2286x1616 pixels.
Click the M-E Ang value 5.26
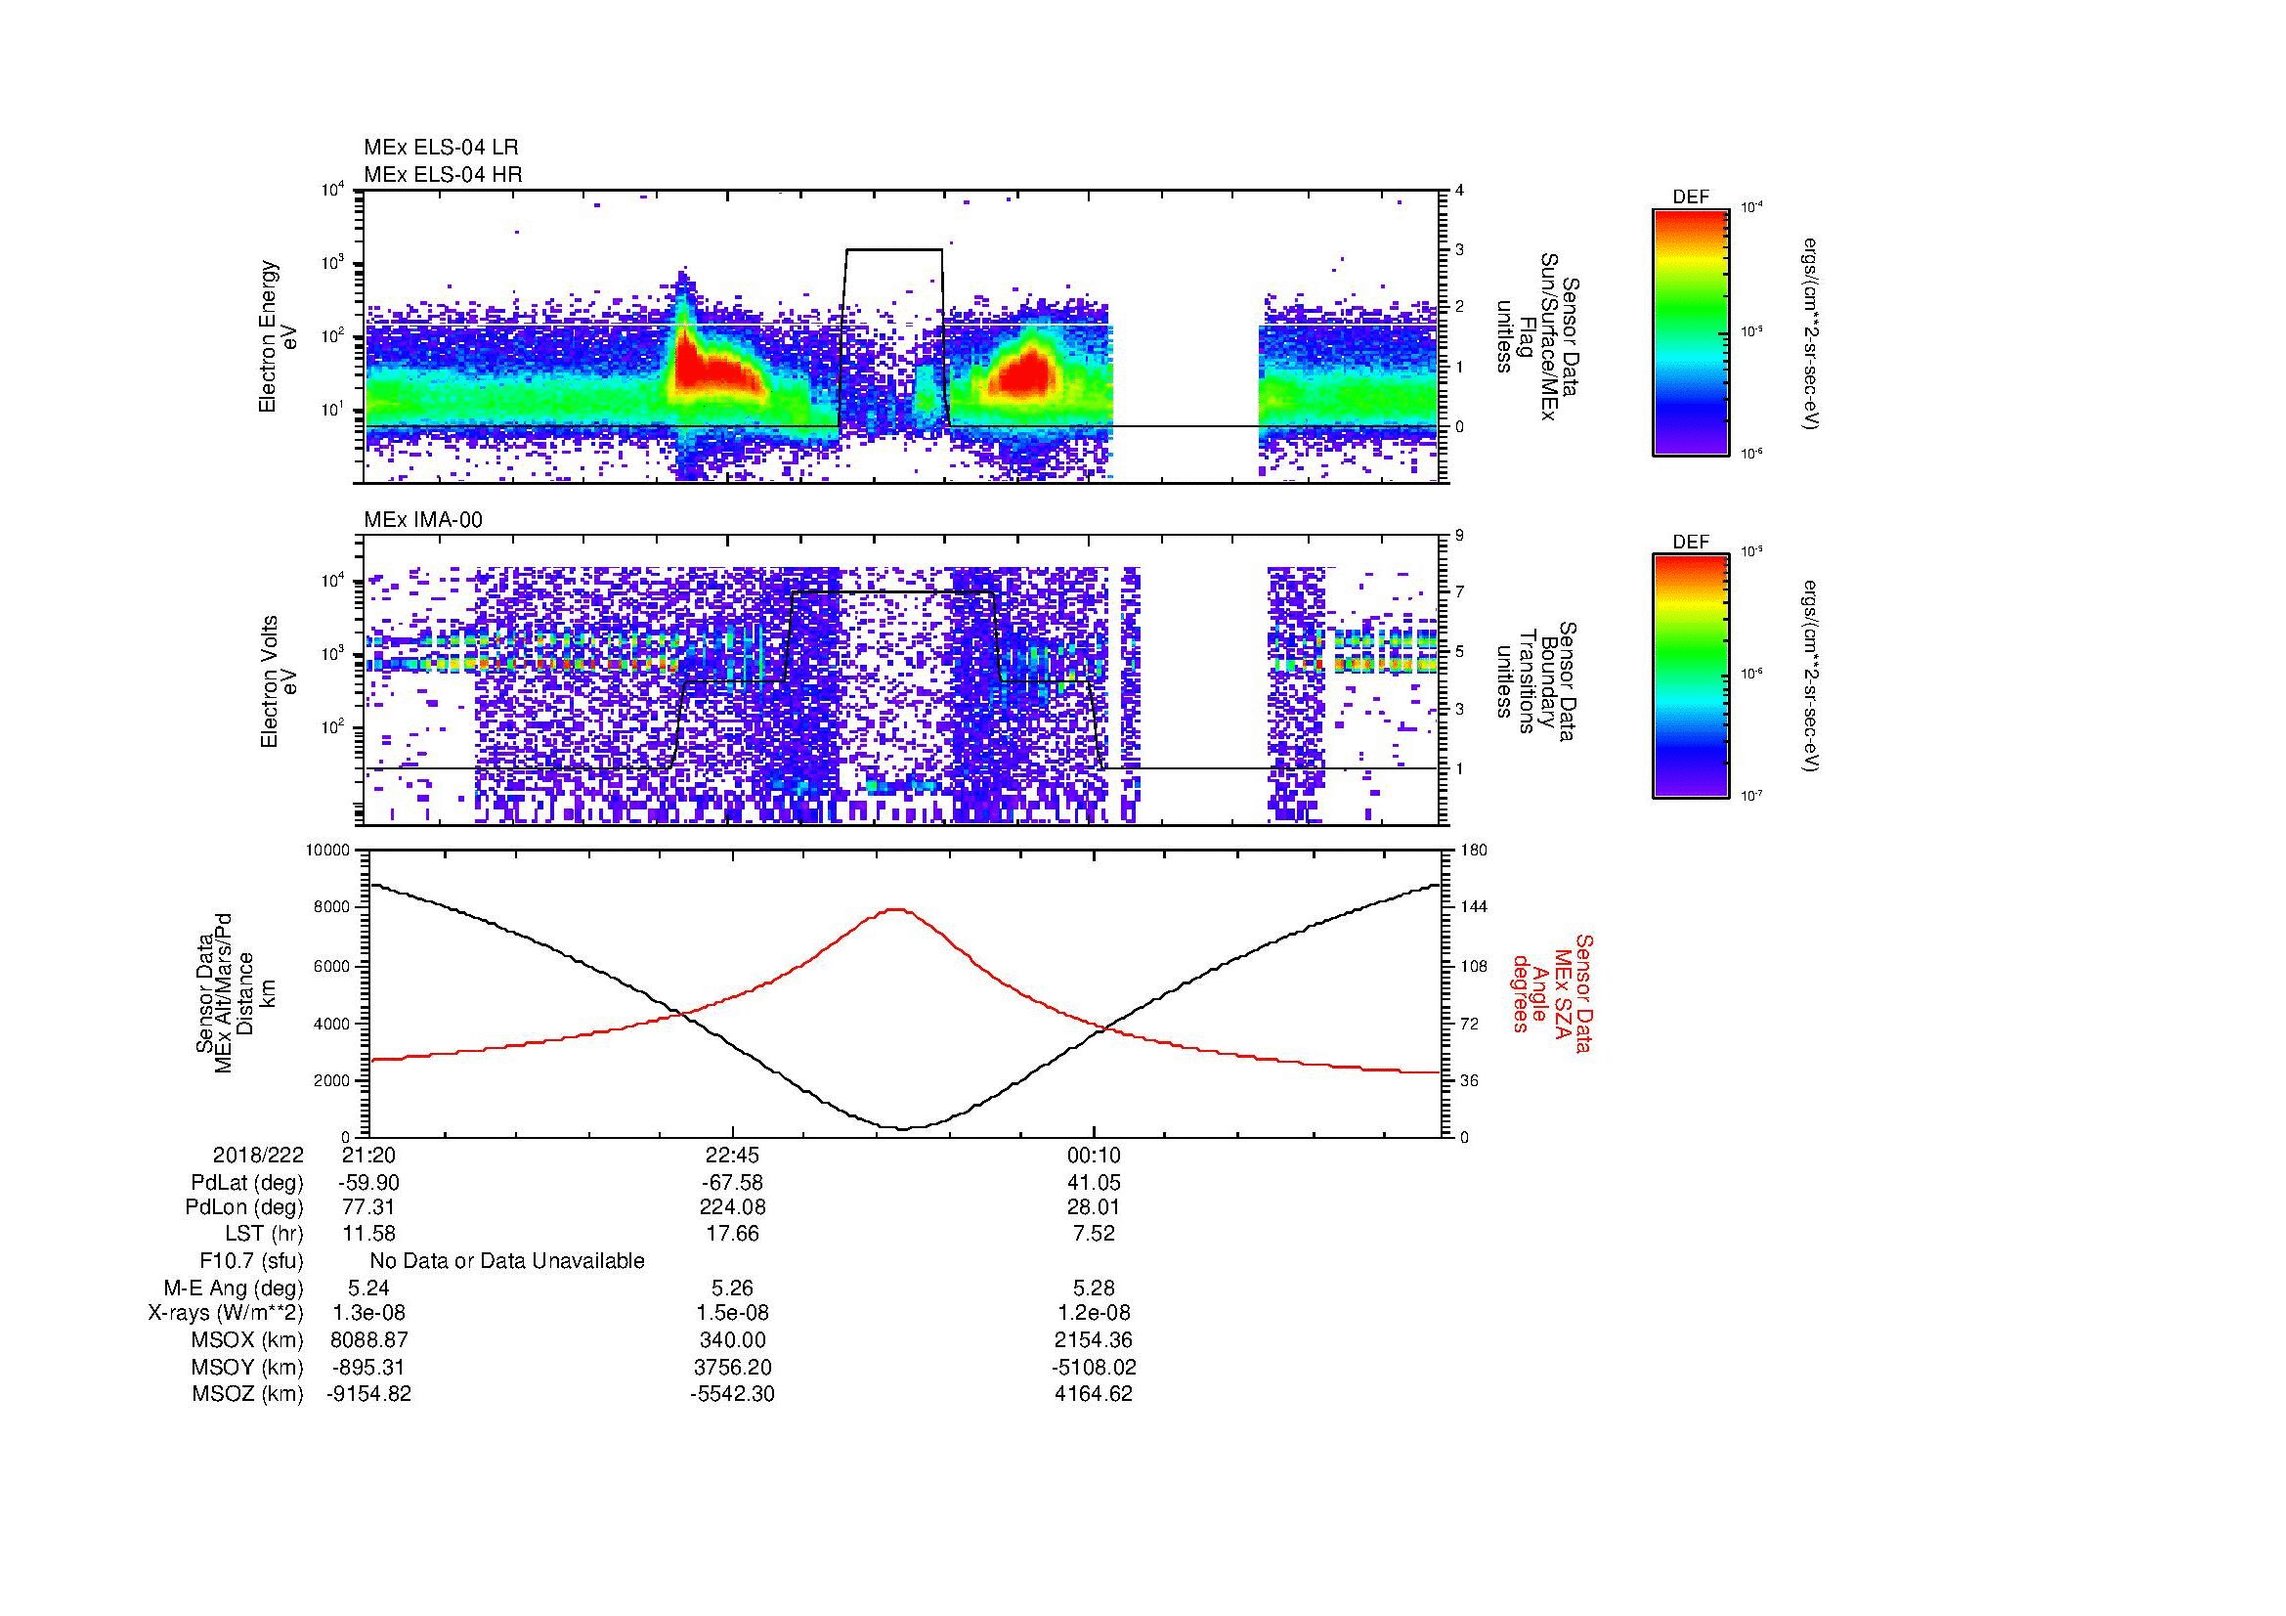click(x=732, y=1288)
